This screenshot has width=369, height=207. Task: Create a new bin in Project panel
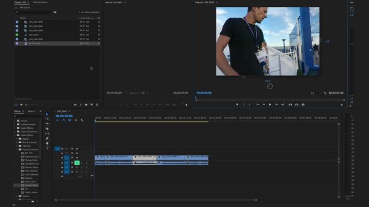(86, 105)
